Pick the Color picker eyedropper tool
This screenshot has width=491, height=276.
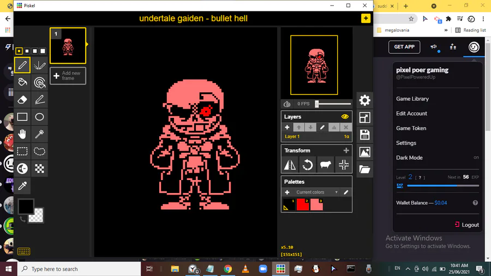click(x=22, y=185)
